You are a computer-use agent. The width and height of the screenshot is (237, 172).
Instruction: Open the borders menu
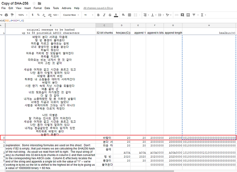tap(130, 15)
